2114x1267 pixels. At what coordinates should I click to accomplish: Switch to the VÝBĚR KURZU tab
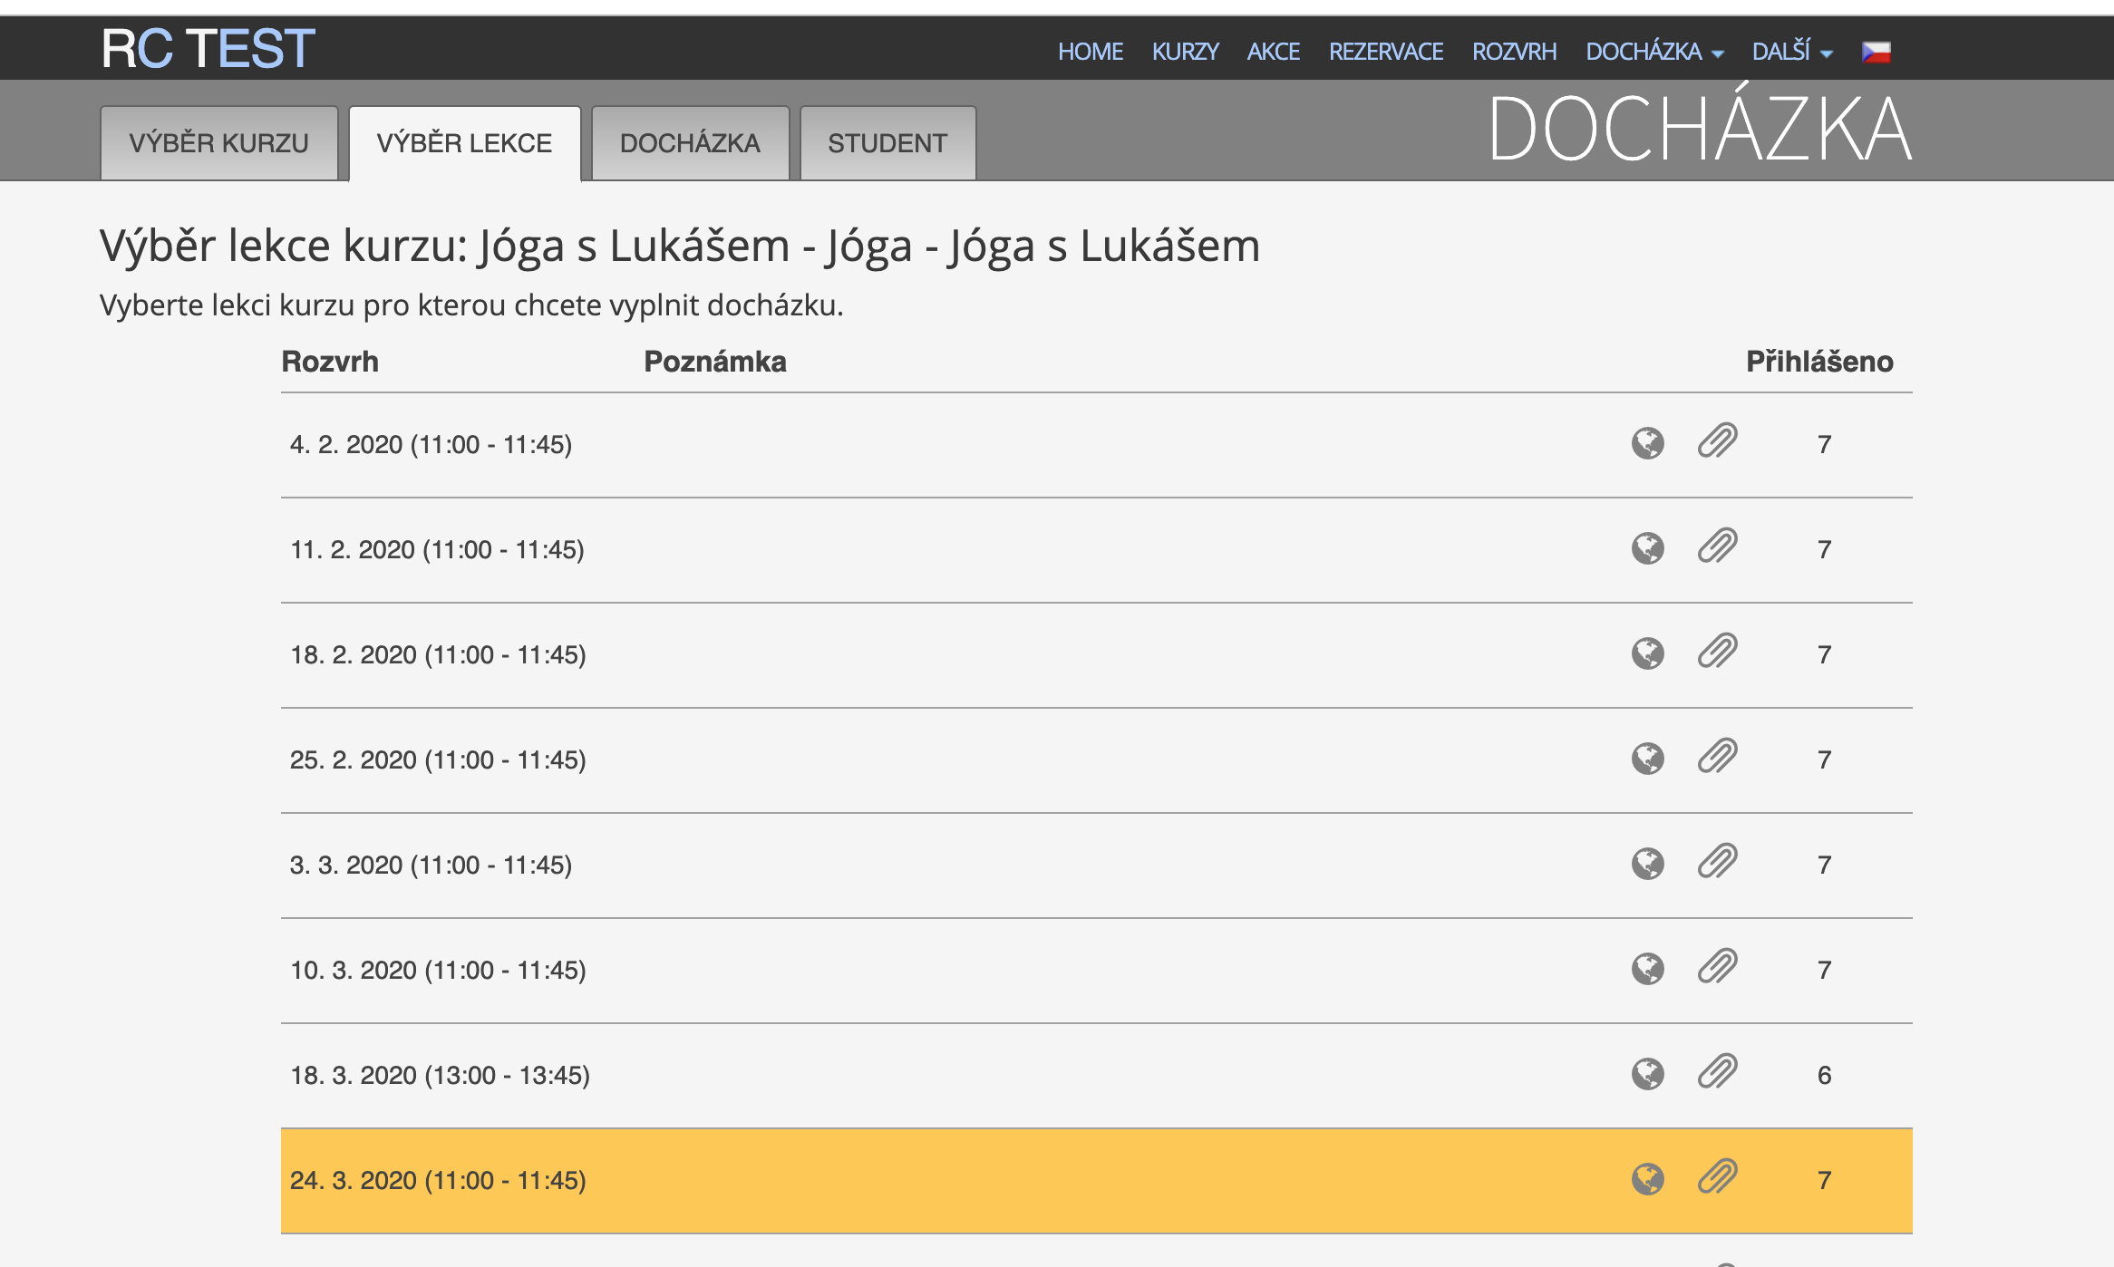(218, 143)
